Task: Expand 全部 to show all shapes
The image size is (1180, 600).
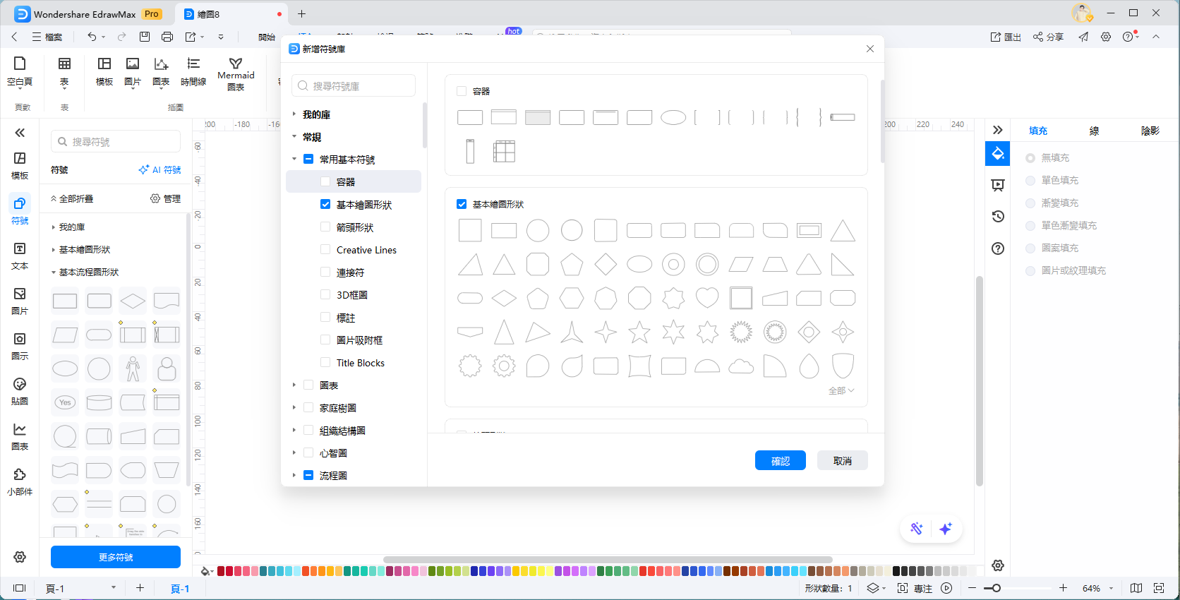Action: [x=841, y=391]
